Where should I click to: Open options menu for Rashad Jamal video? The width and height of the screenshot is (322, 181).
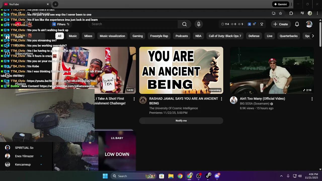(x=221, y=99)
